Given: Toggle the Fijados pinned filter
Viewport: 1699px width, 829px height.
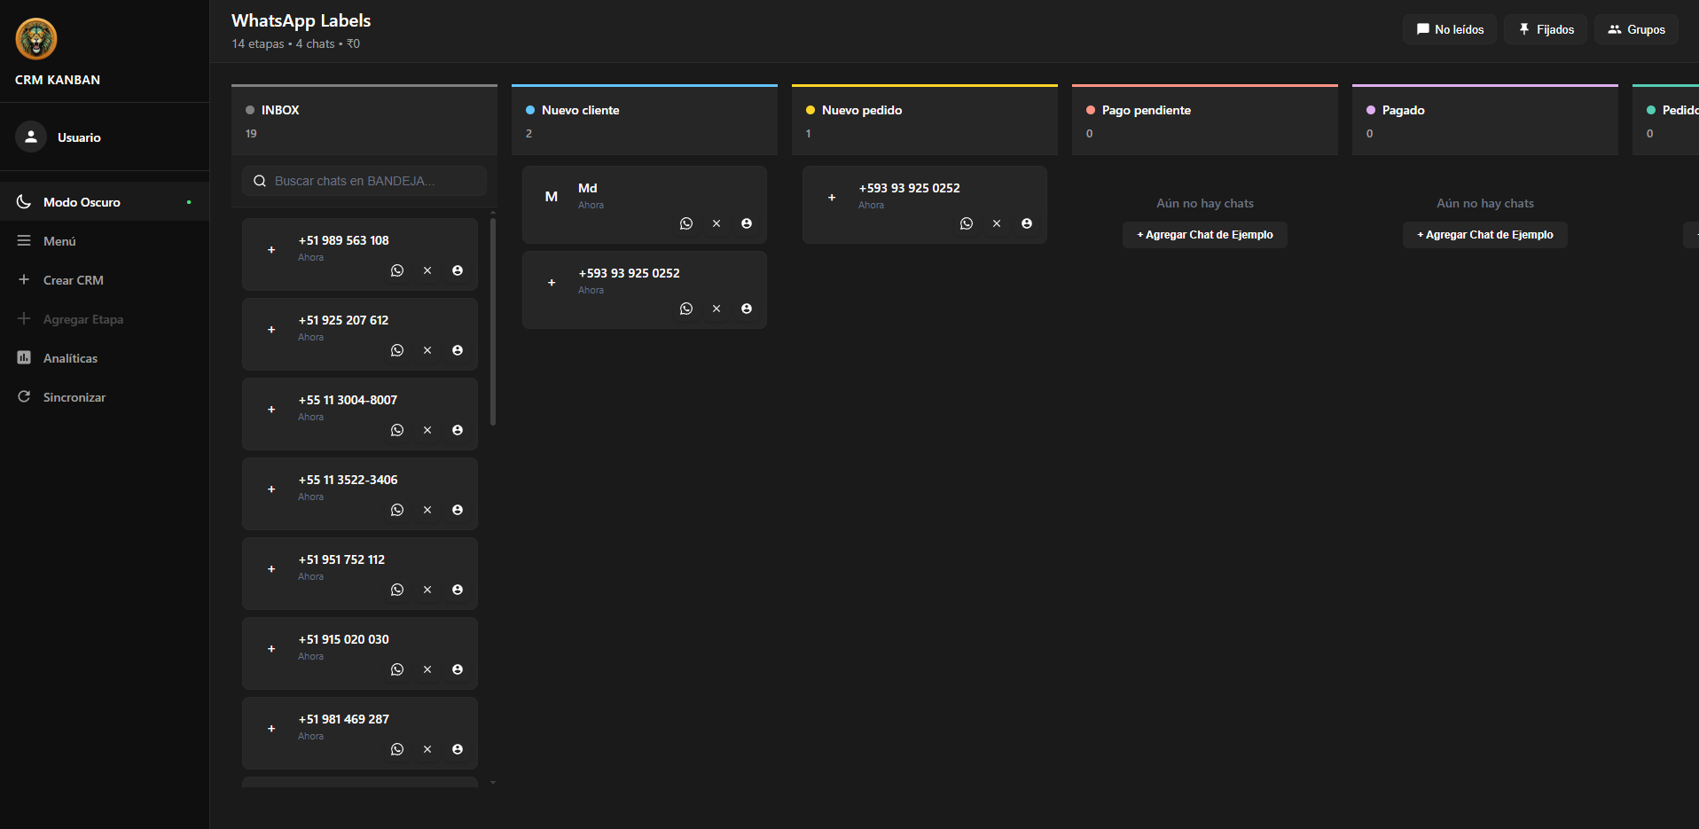Looking at the screenshot, I should click(1546, 29).
